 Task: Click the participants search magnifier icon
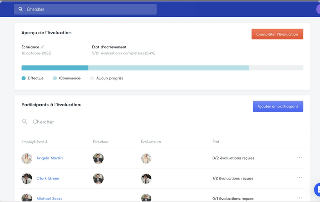pyautogui.click(x=25, y=122)
